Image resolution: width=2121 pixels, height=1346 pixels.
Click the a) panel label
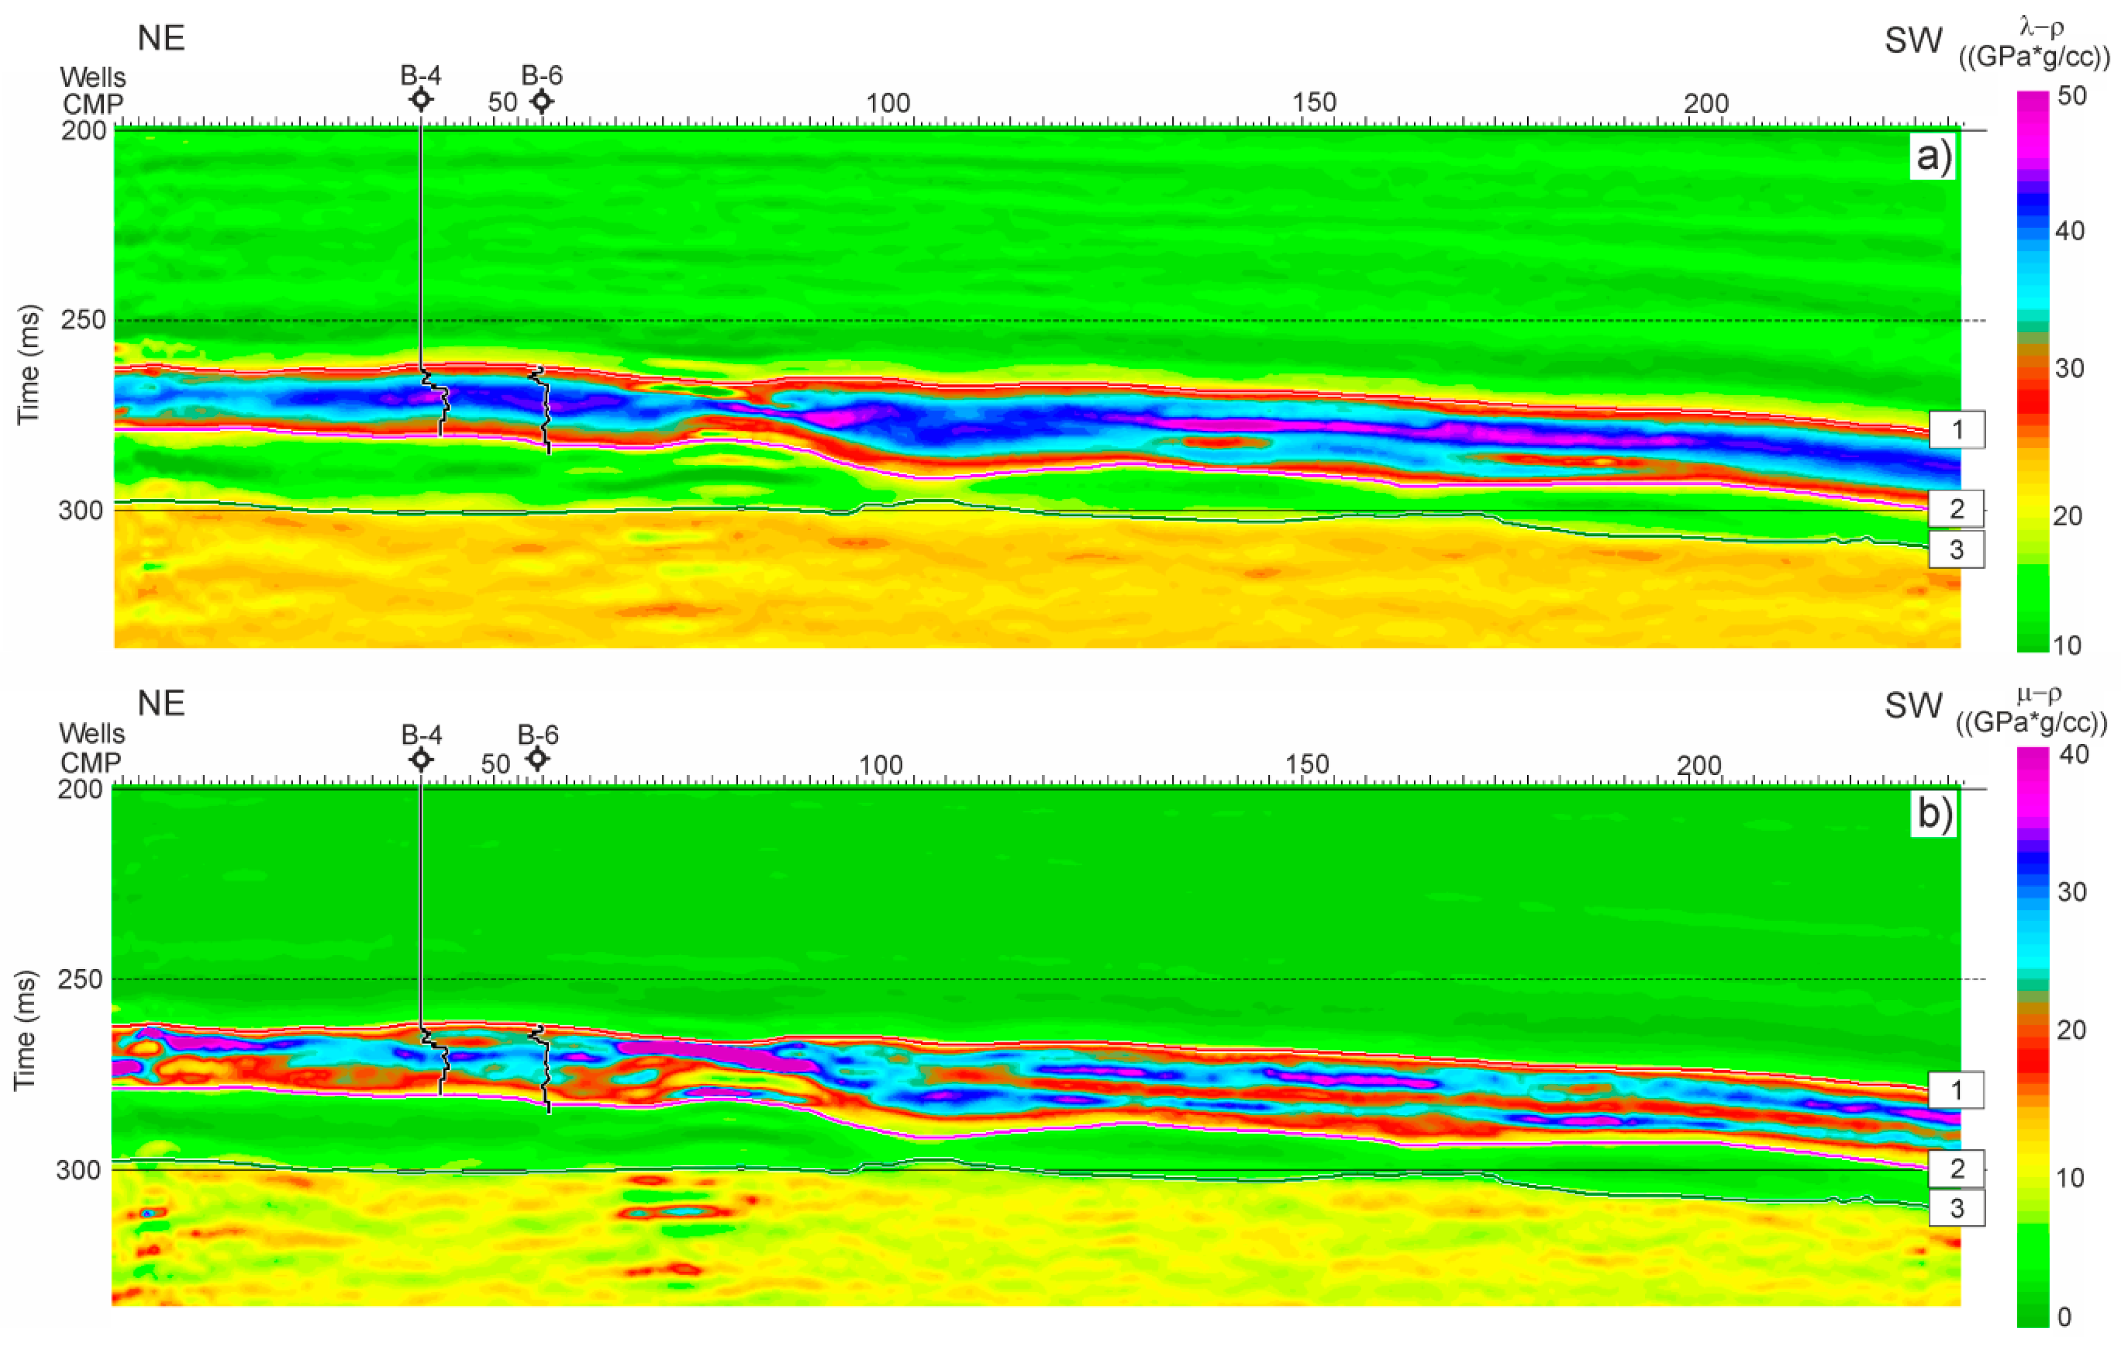click(1933, 158)
